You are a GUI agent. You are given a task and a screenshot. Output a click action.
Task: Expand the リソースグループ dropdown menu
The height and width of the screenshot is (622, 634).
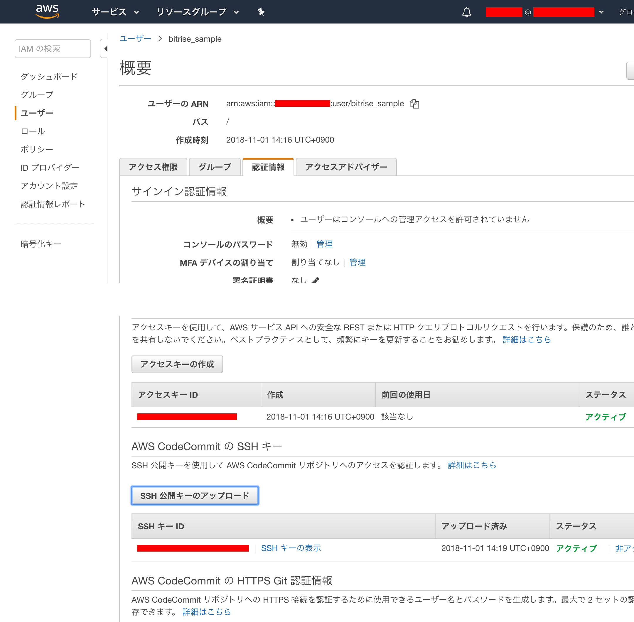click(198, 12)
